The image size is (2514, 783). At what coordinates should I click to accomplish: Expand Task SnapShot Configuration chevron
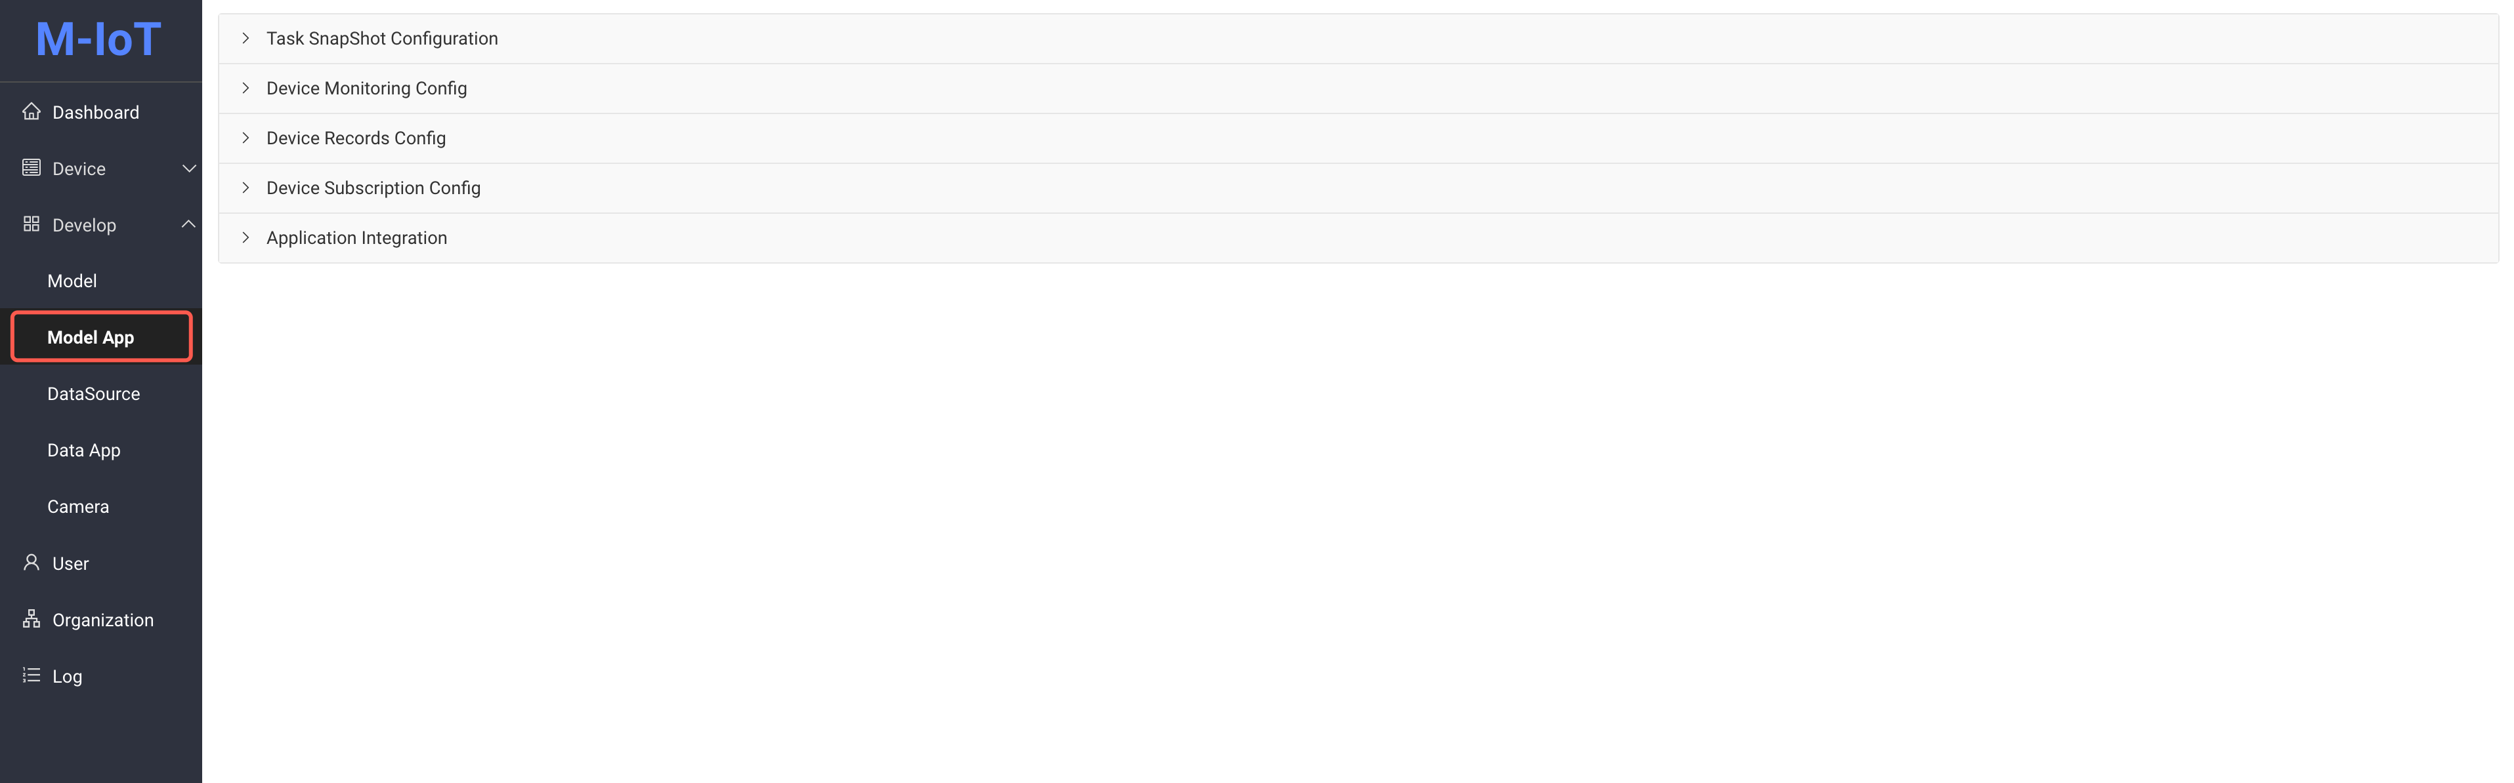tap(246, 39)
